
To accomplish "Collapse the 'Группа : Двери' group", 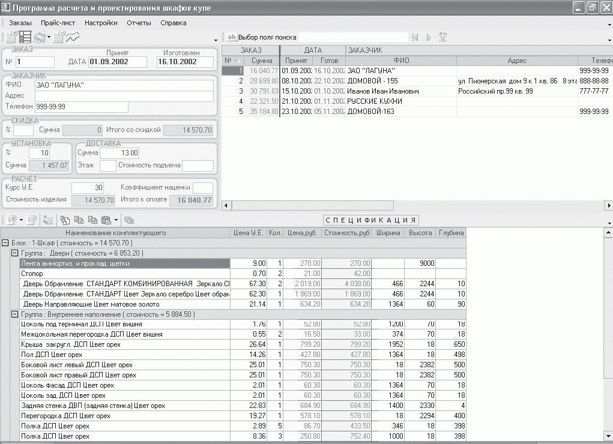I will pos(14,253).
